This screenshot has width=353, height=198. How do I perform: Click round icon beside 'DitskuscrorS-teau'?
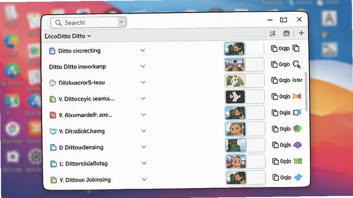click(x=53, y=83)
